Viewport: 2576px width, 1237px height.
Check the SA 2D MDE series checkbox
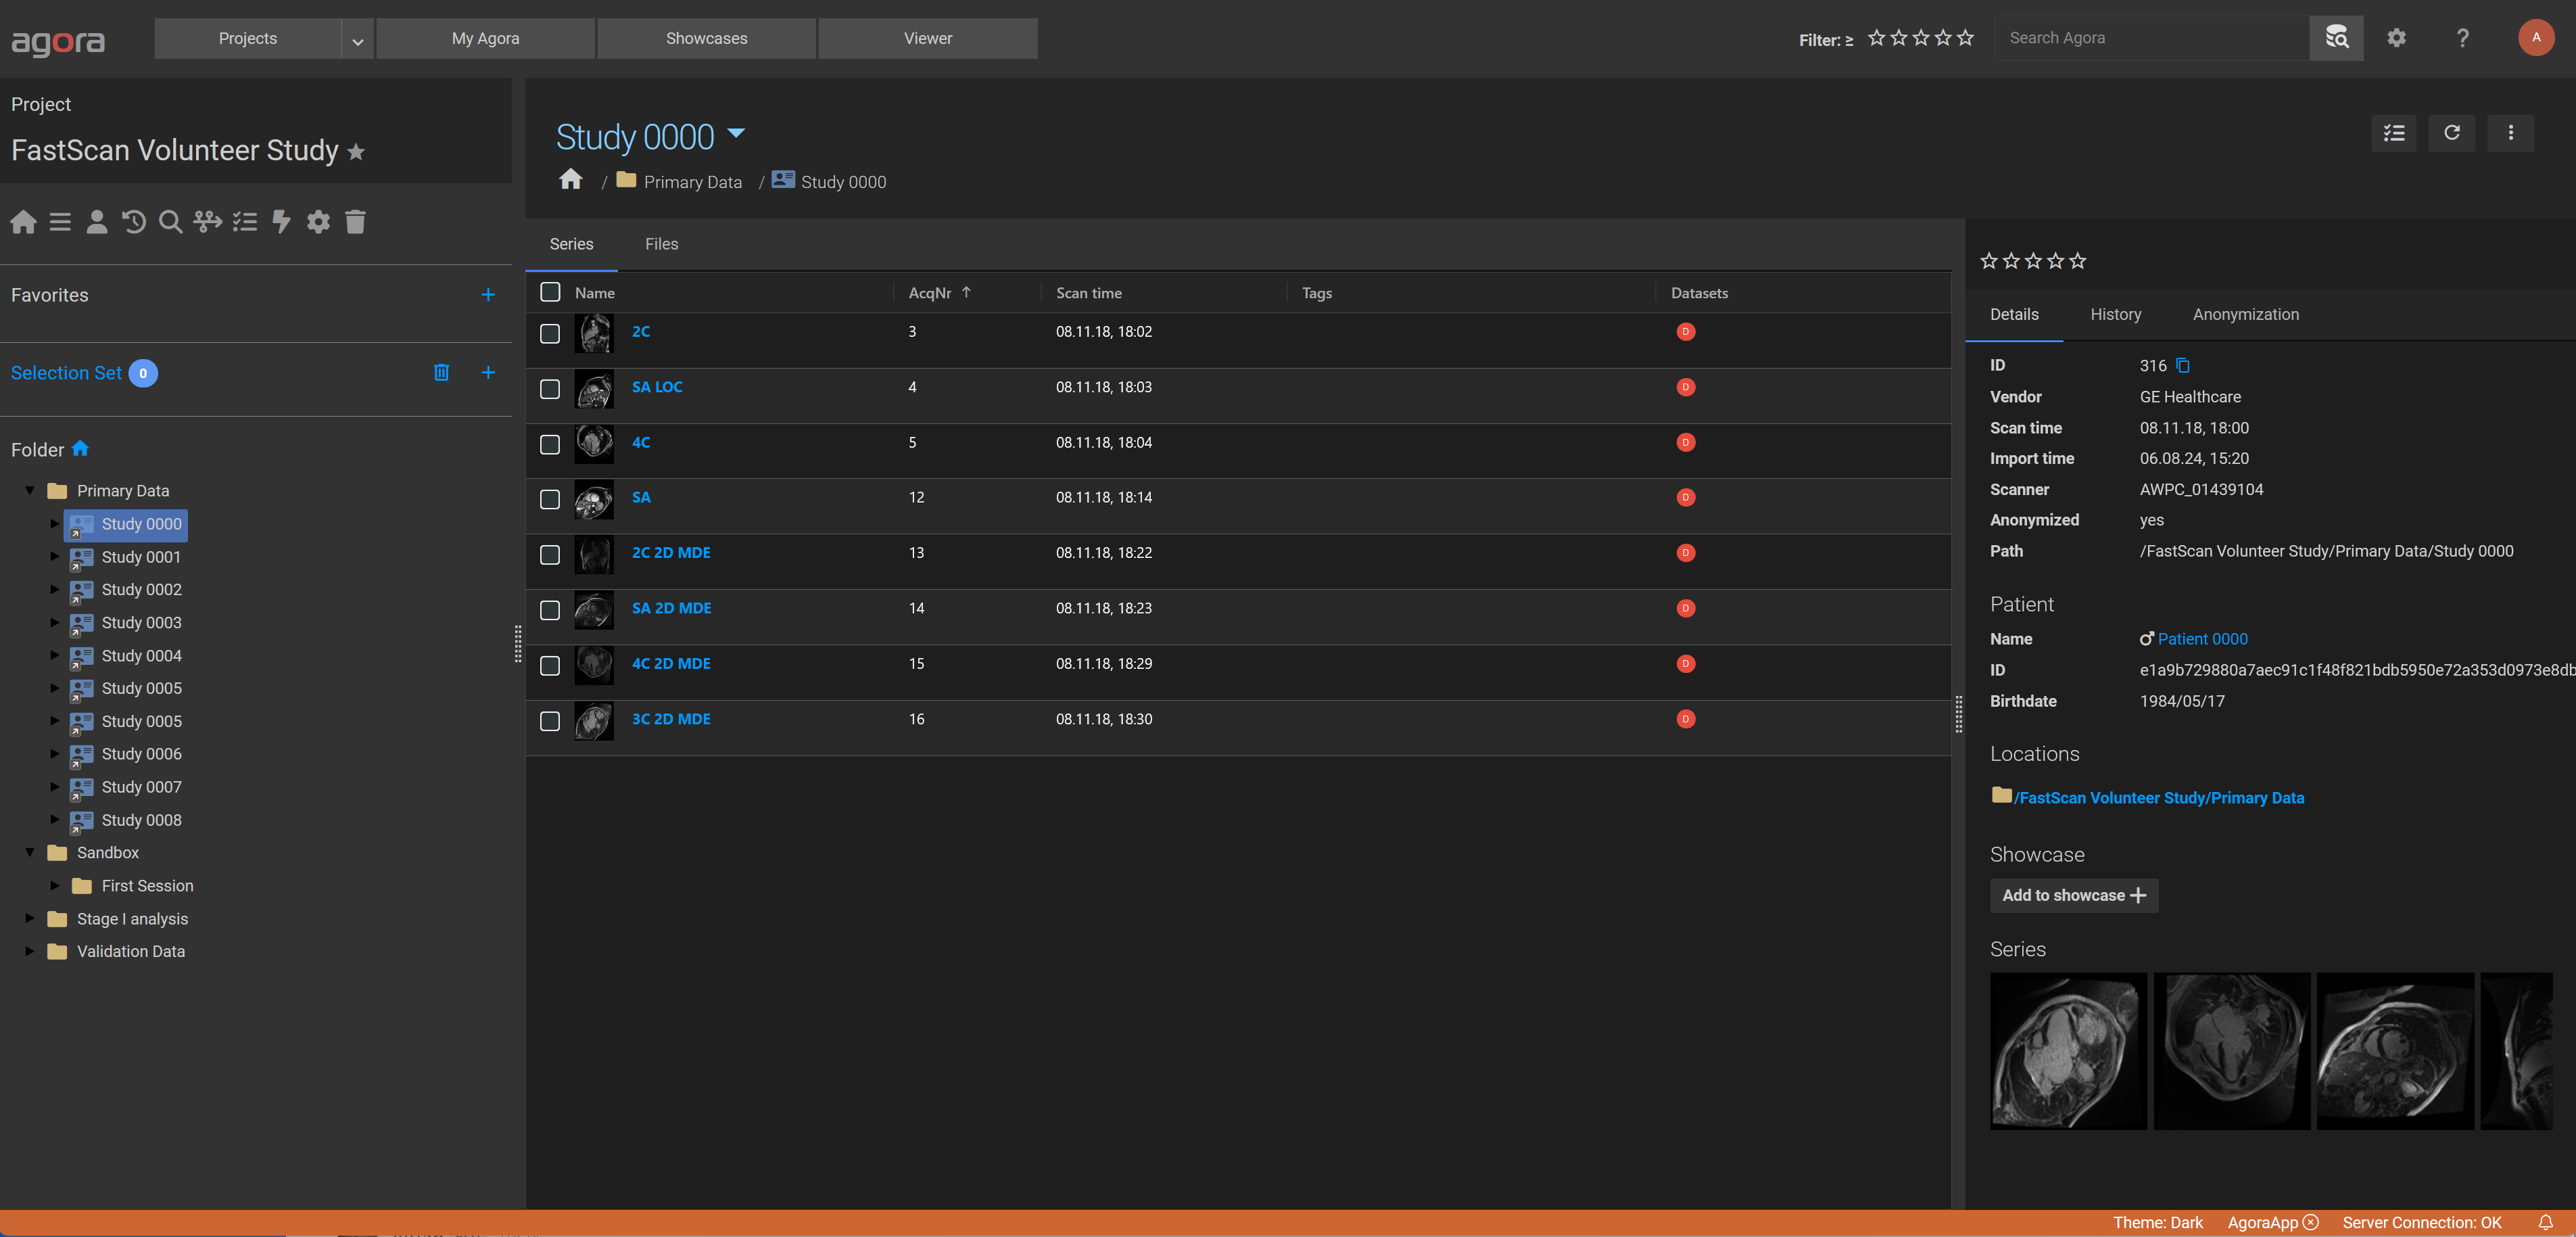click(550, 610)
